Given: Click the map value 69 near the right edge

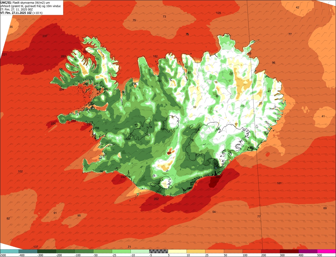Looking at the screenshot, I should click(325, 208).
